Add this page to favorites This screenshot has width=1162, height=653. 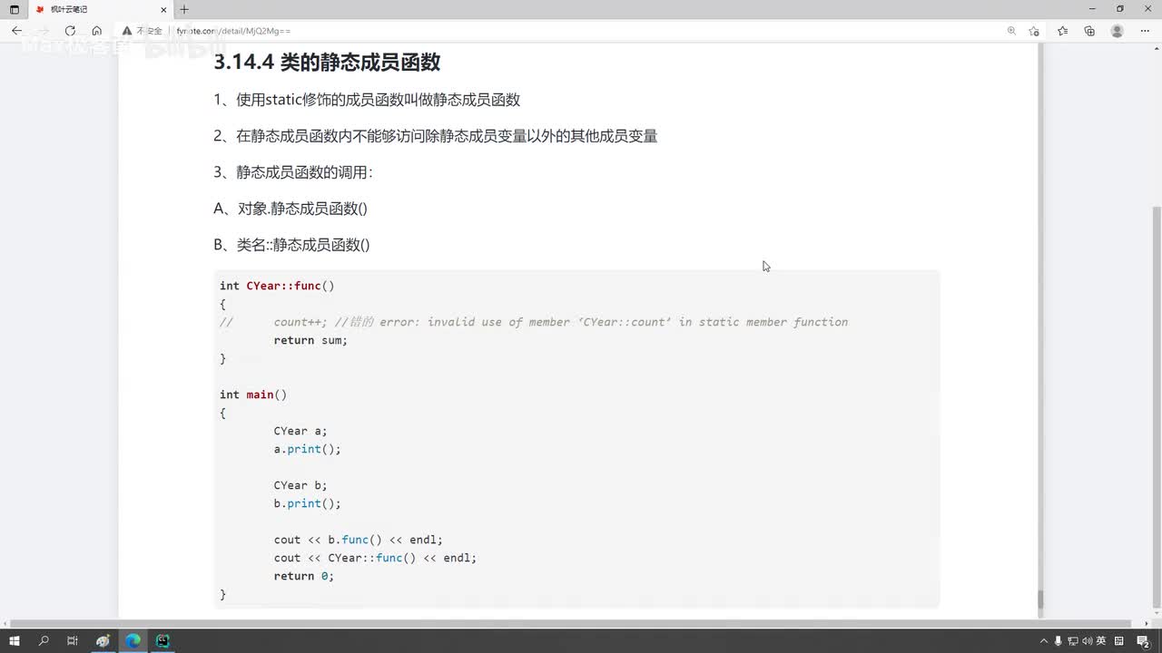pos(1034,31)
